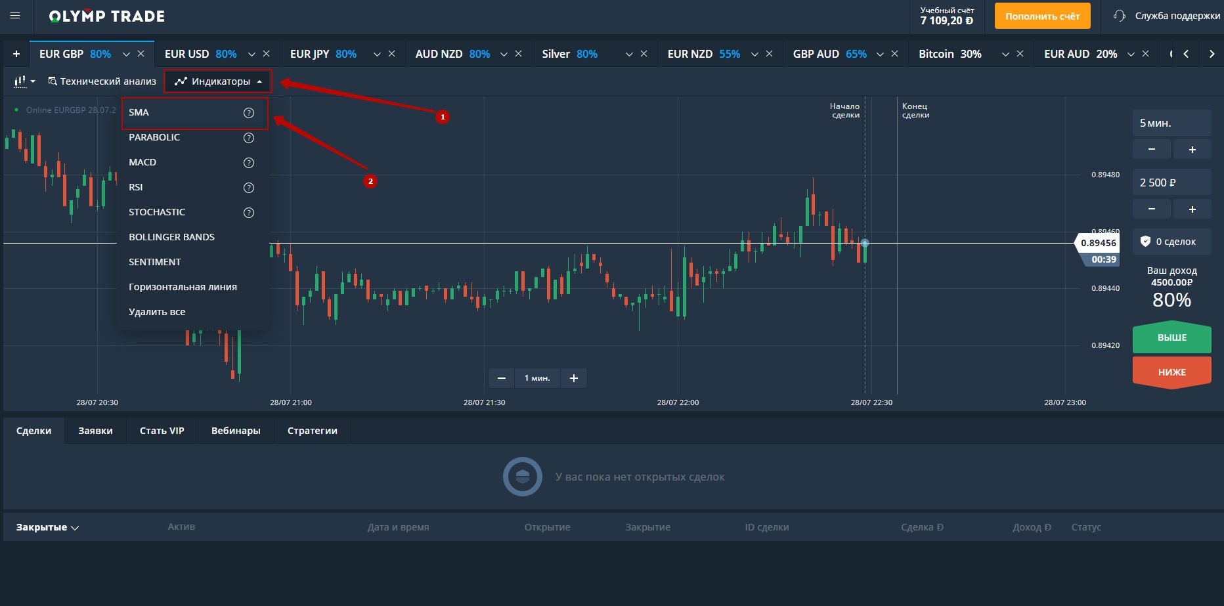Increase trade duration with plus
The width and height of the screenshot is (1224, 606).
1192,149
